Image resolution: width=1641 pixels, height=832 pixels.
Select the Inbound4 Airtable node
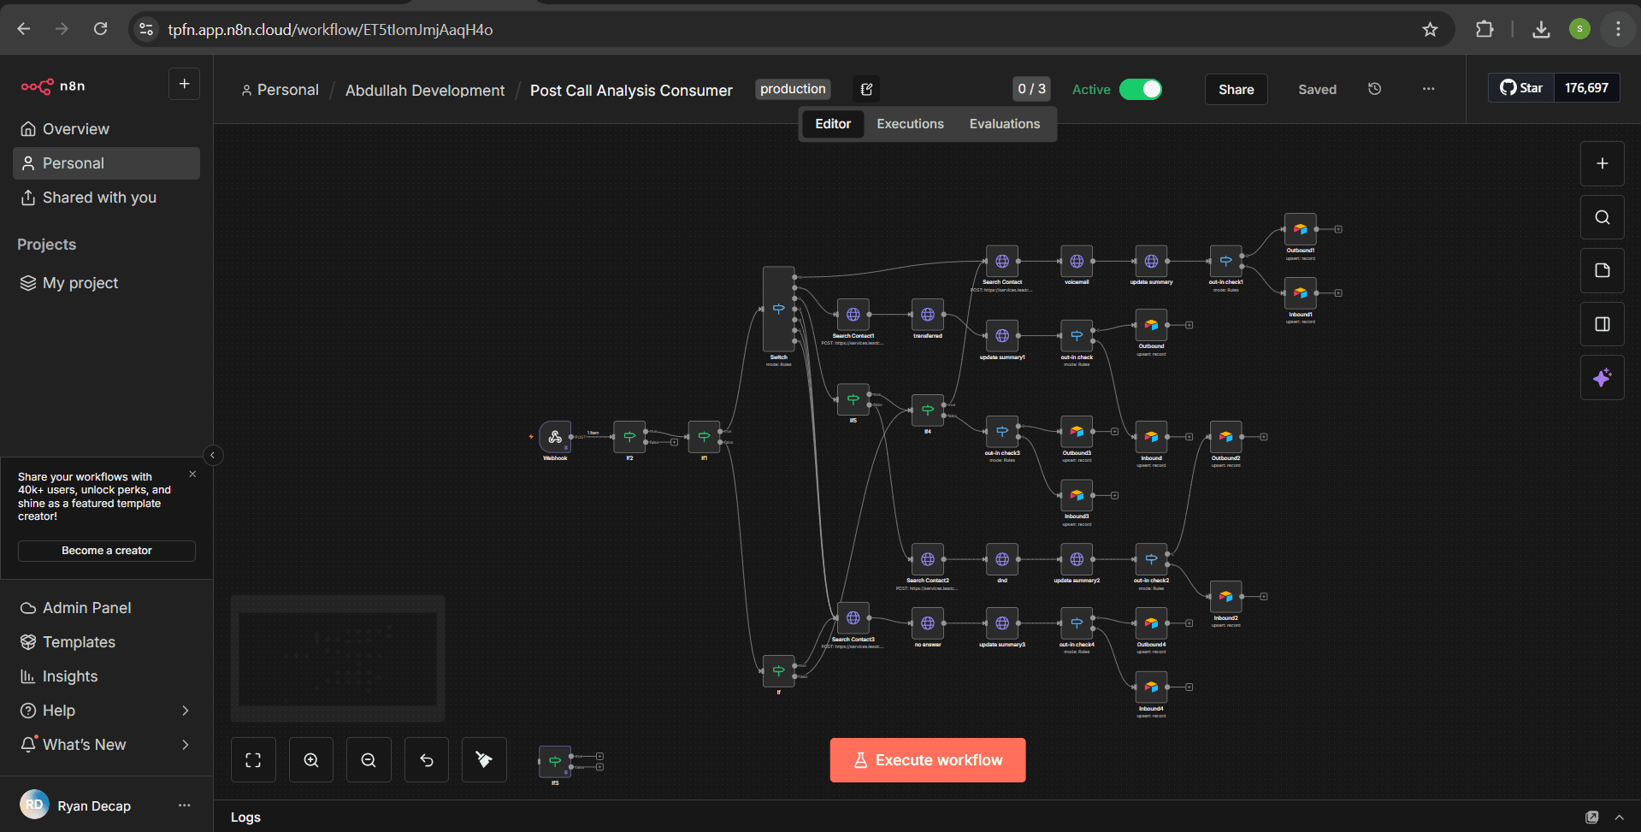tap(1151, 687)
